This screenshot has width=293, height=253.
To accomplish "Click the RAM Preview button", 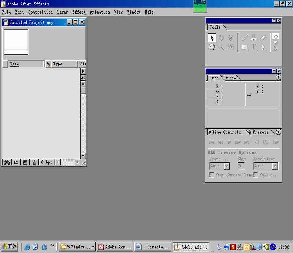I will [276, 142].
